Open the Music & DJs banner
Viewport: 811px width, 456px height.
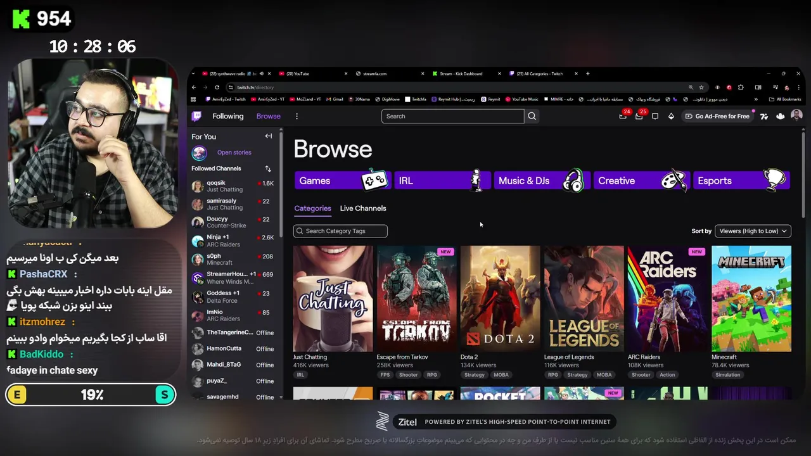click(542, 180)
